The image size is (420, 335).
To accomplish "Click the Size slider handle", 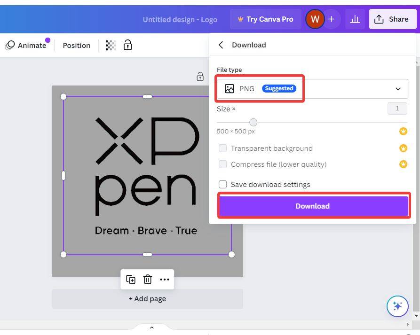I will 253,123.
